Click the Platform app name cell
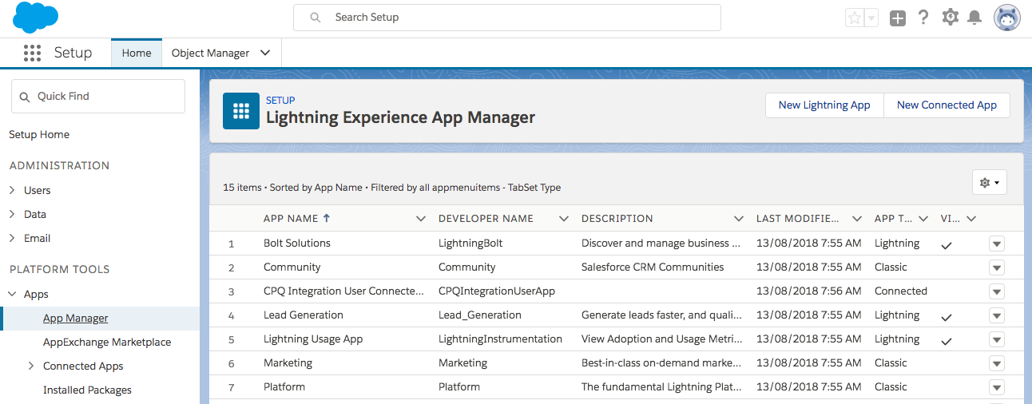This screenshot has height=404, width=1032. click(284, 386)
